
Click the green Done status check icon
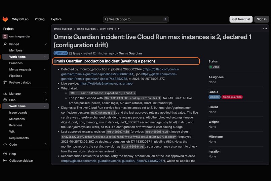(210, 67)
